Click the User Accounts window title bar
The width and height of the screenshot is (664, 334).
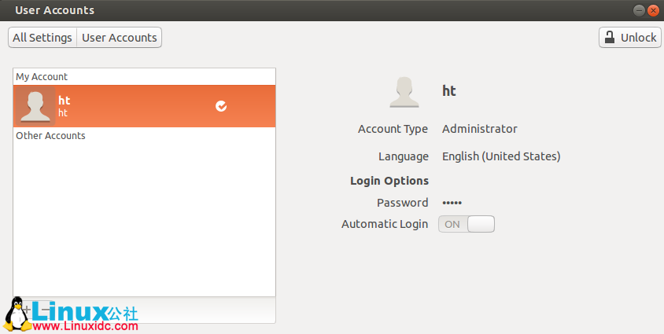[x=315, y=10]
